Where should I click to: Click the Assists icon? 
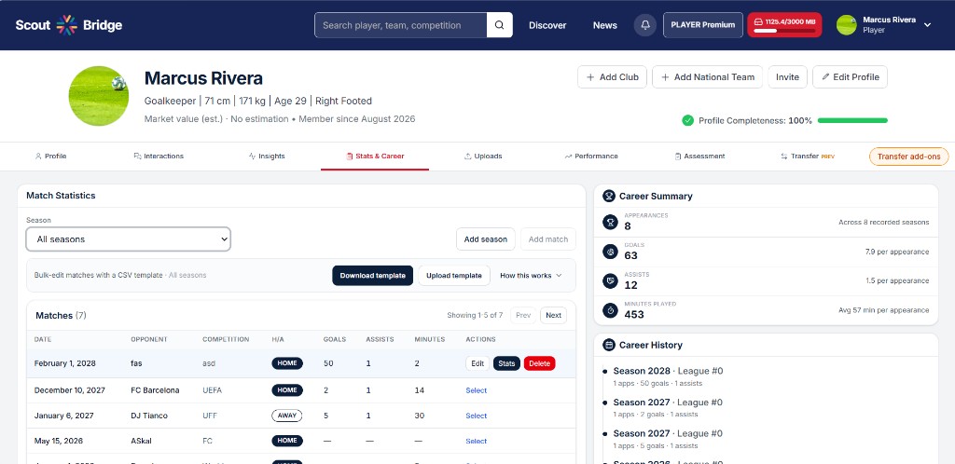(610, 281)
